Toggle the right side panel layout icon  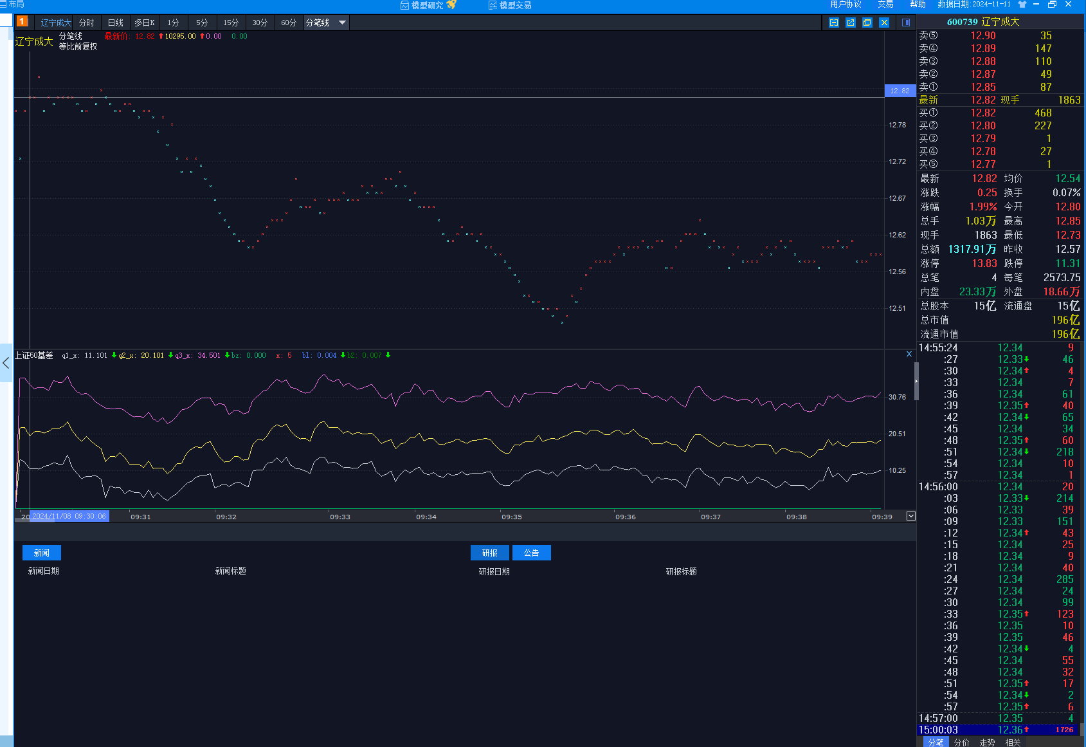906,23
